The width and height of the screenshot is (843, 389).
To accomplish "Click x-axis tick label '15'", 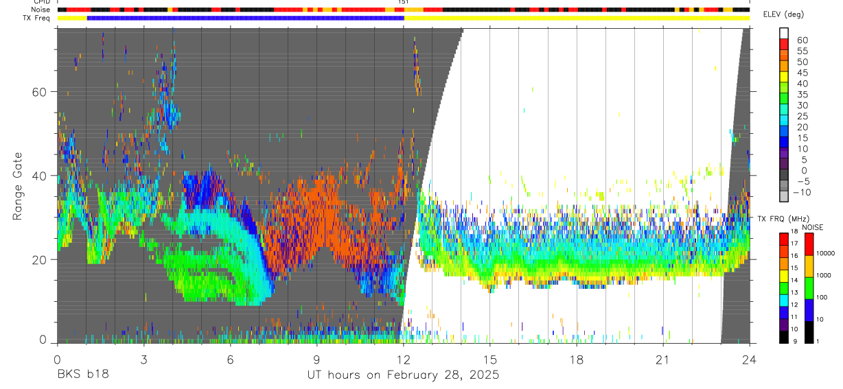I will [490, 359].
